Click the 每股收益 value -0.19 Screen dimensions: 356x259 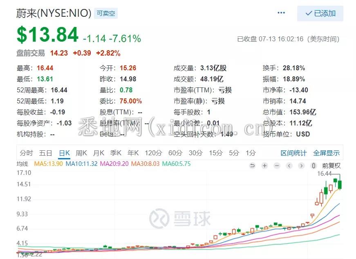pos(58,112)
